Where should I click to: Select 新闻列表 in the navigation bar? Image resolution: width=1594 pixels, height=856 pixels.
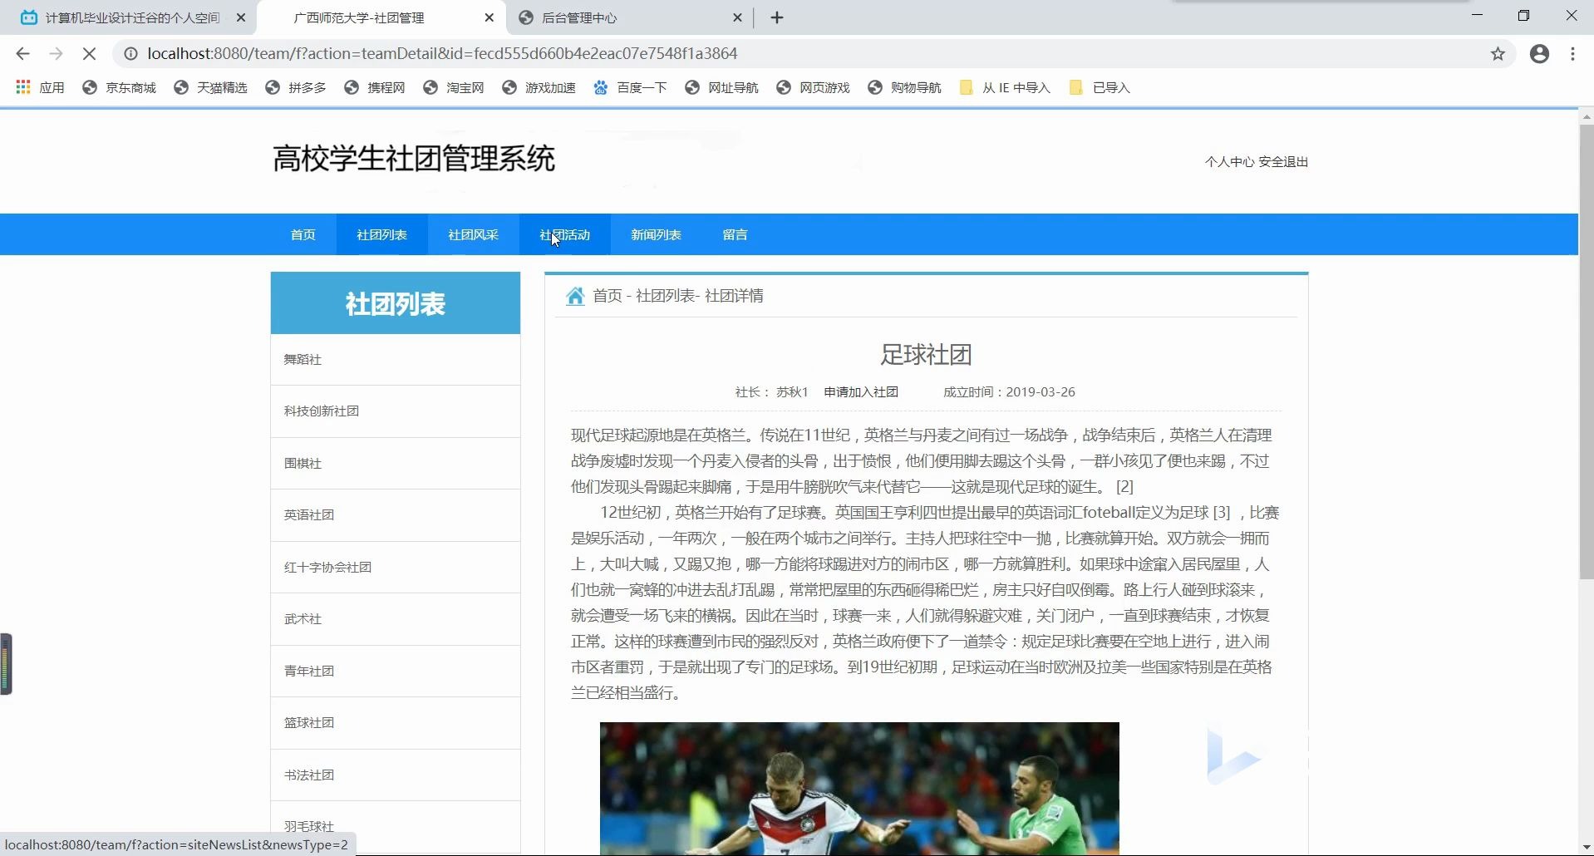655,234
